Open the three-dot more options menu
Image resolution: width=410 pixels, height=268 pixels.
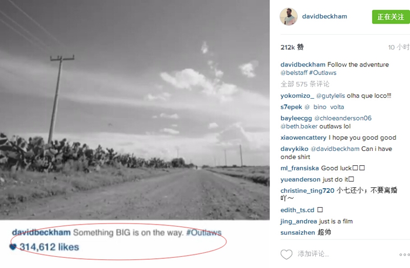pyautogui.click(x=404, y=254)
